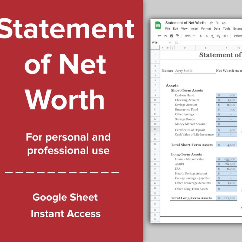This screenshot has height=242, width=242.
Task: Select the Paint format tool
Action: [177, 36]
